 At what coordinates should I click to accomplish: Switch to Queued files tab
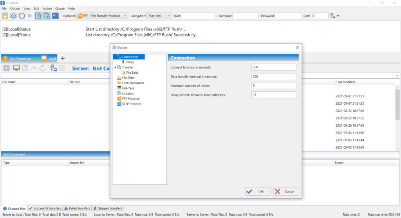tap(14, 209)
